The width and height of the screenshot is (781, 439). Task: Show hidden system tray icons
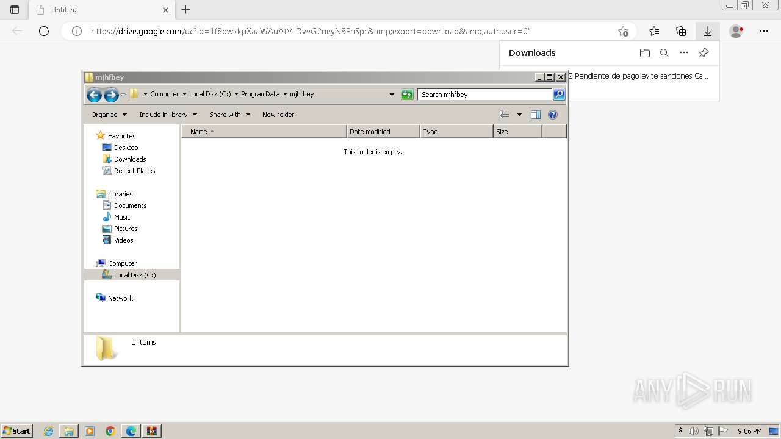click(680, 431)
